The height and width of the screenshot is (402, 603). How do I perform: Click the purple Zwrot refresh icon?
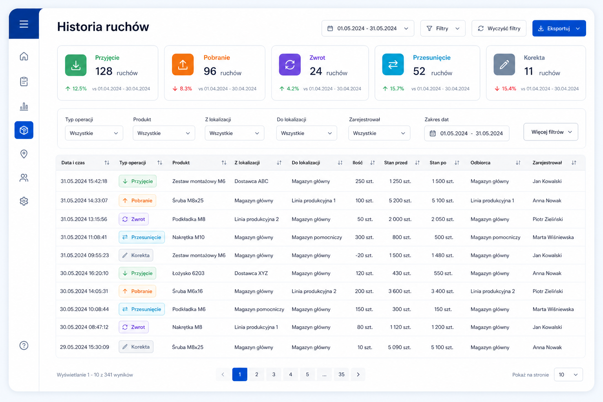290,64
